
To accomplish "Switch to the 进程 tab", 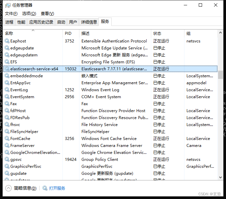I will point(9,22).
